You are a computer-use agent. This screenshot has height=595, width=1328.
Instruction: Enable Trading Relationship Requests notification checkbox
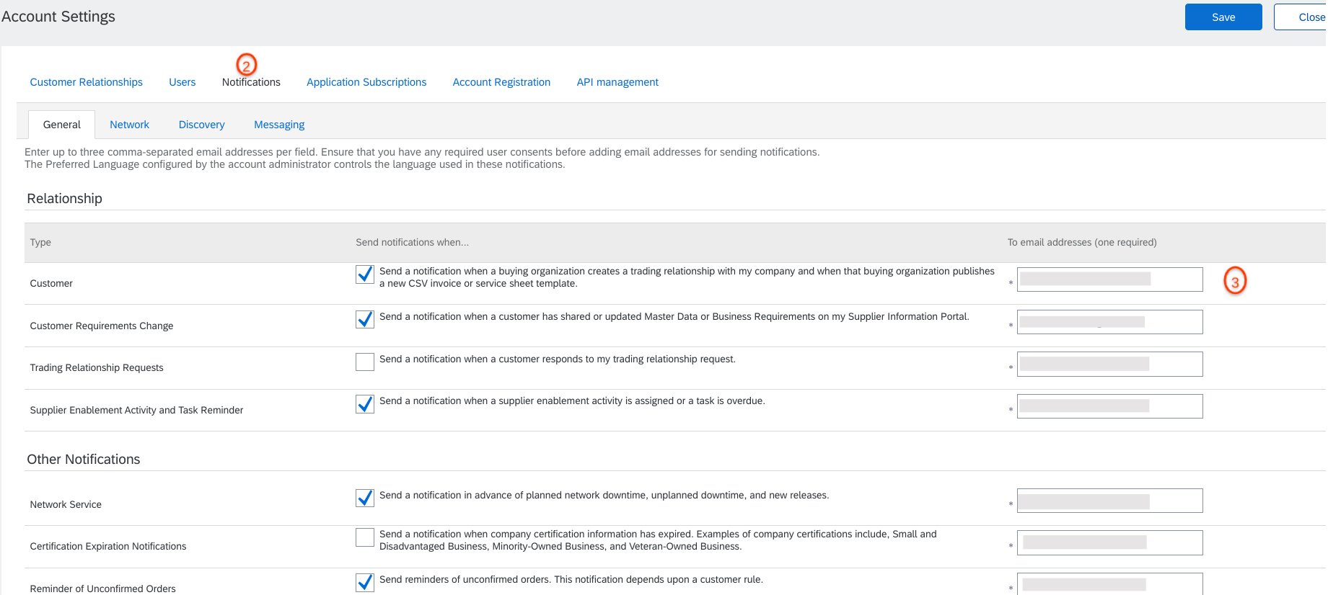pos(365,362)
